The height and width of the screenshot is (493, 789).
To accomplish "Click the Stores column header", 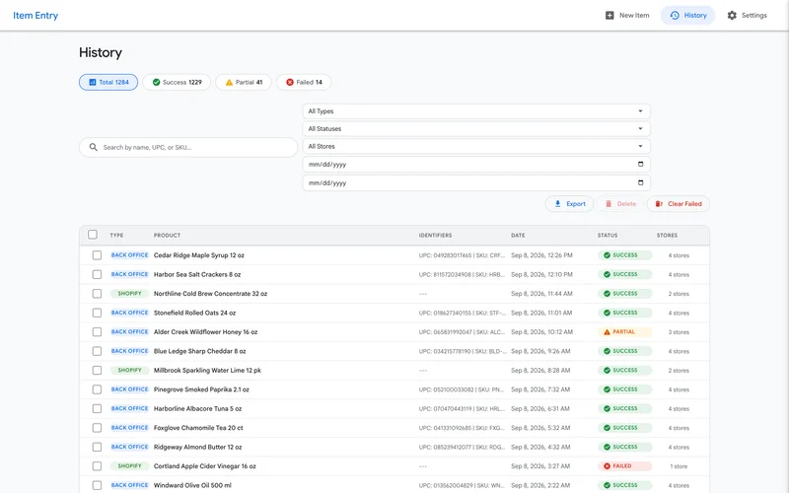I will point(667,236).
